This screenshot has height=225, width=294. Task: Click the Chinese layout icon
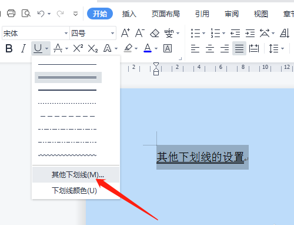coord(265,33)
